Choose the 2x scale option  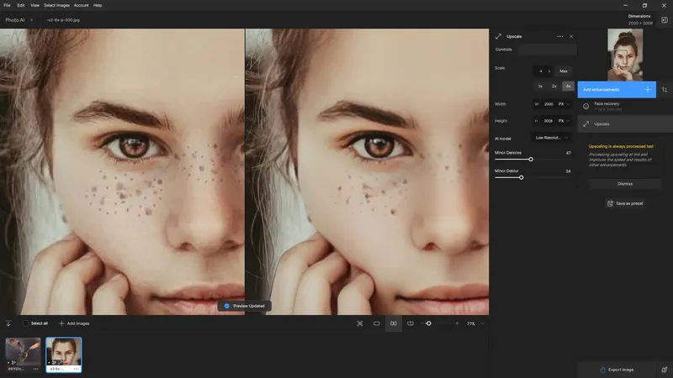coord(554,87)
